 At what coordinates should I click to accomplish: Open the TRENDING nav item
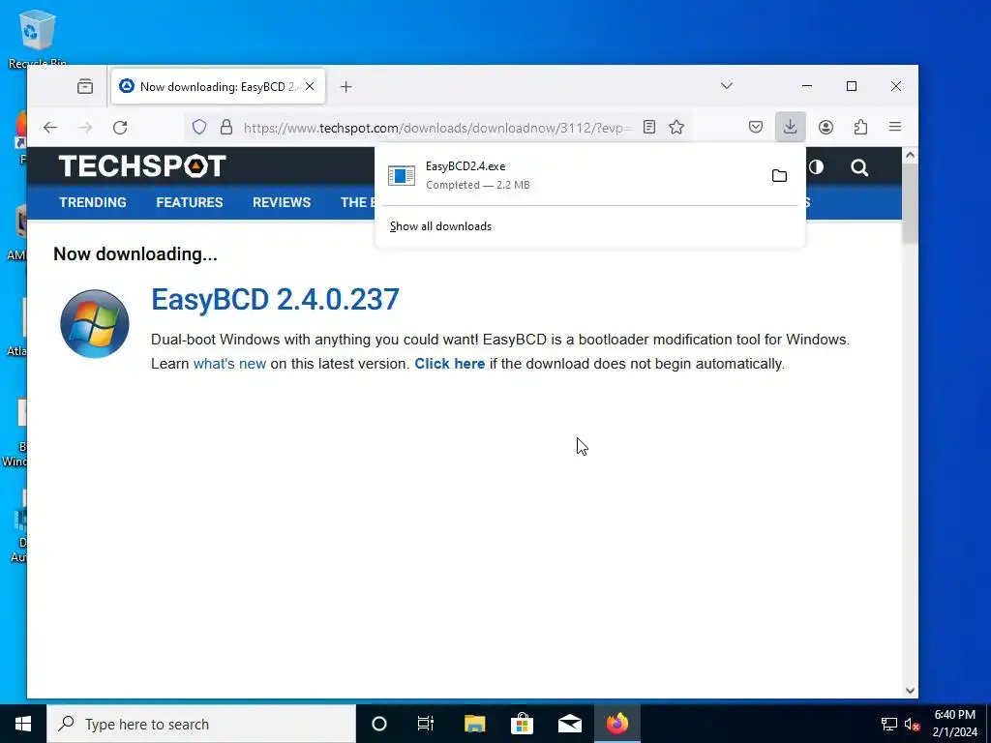[x=93, y=202]
